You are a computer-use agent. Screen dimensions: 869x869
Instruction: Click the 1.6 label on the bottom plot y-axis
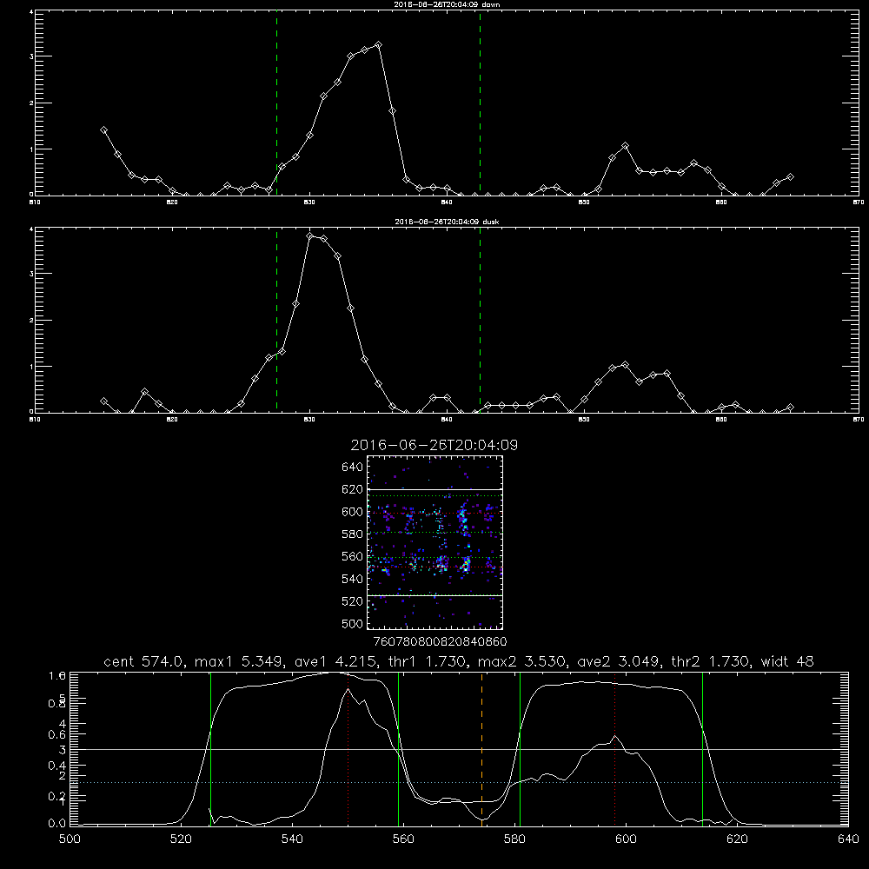[57, 675]
